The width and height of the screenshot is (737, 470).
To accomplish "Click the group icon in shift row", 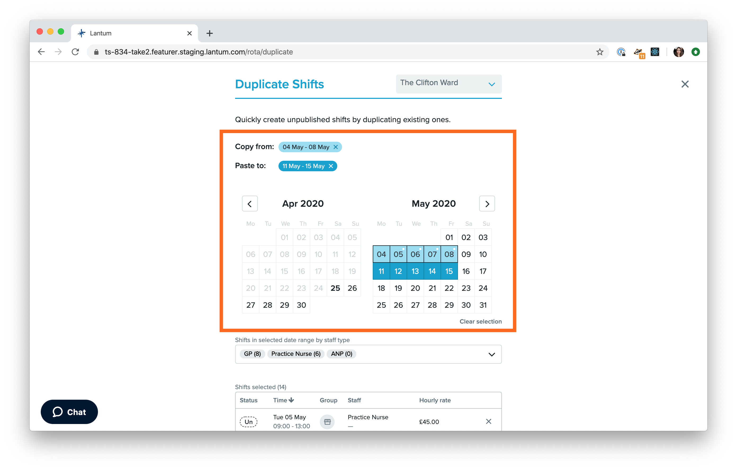I will pyautogui.click(x=327, y=422).
